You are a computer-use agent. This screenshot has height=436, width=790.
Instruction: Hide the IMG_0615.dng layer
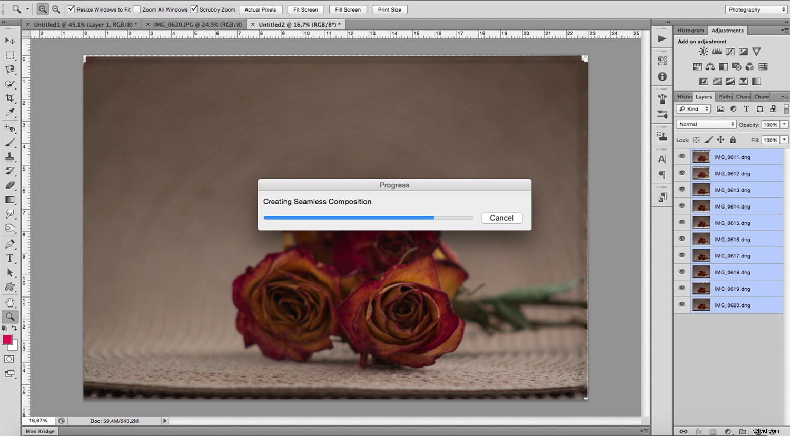(x=682, y=222)
